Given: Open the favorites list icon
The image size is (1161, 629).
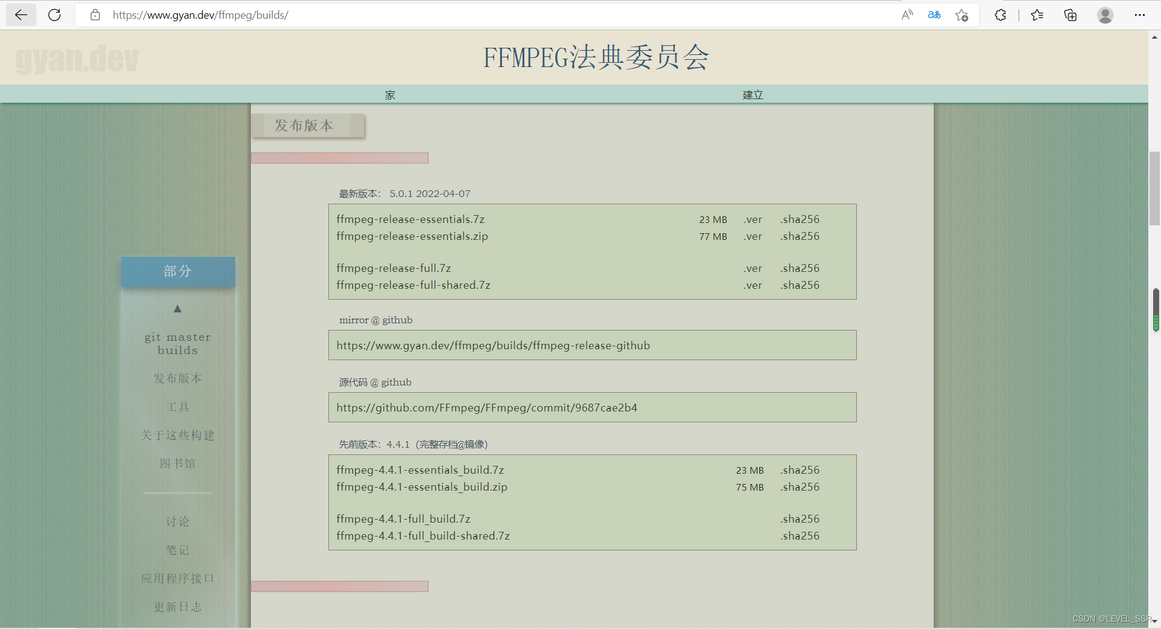Looking at the screenshot, I should [x=1037, y=15].
